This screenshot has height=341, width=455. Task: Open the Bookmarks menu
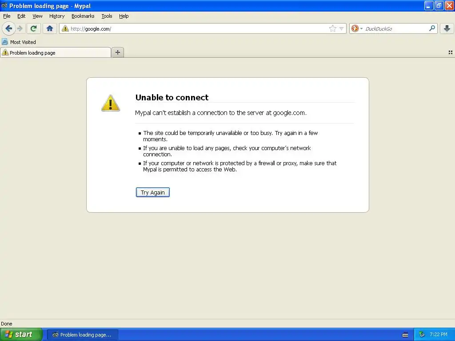[83, 16]
